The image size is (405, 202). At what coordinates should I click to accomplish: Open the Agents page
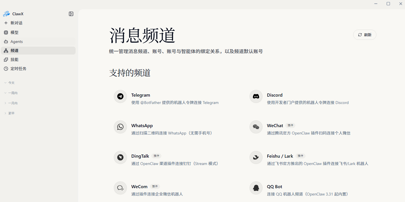click(x=38, y=42)
